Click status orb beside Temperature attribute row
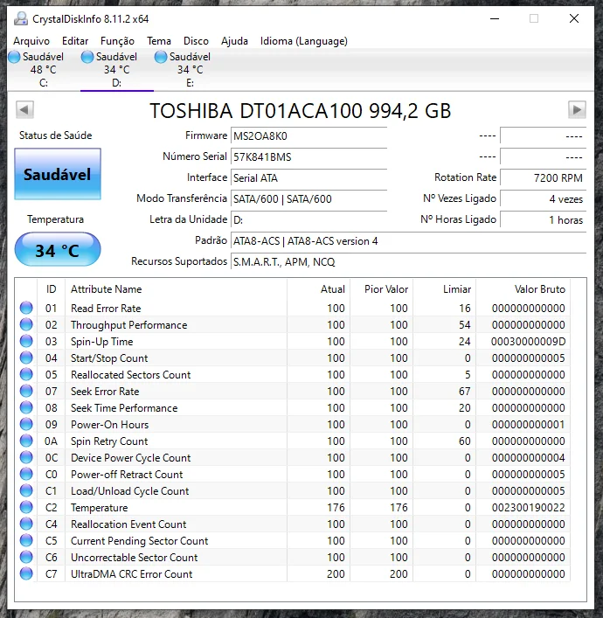Screen dimensions: 603x618 26,508
